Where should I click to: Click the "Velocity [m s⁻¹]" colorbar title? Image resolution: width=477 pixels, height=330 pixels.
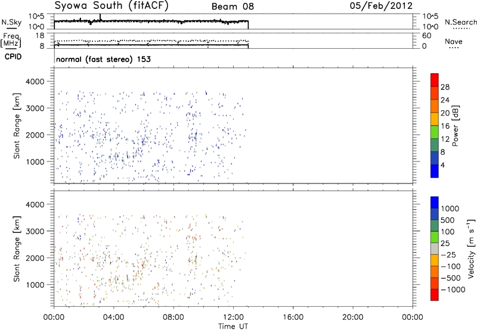click(471, 248)
